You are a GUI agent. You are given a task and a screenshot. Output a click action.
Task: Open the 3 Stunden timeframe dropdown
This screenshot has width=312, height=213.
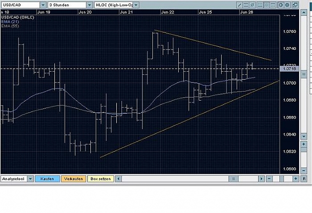(x=89, y=5)
